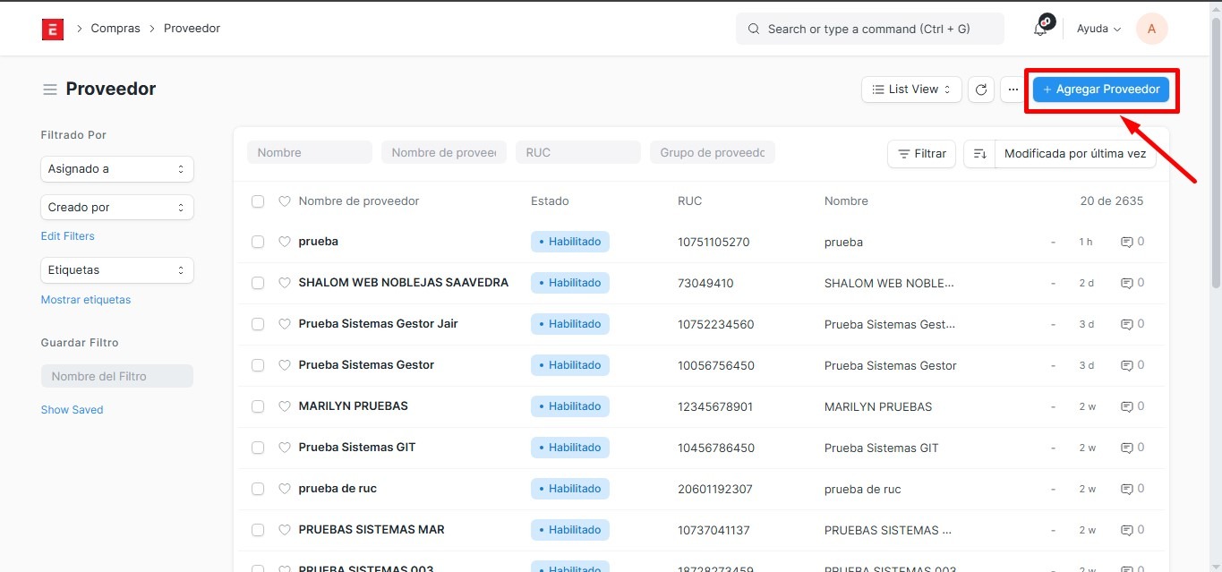Click the refresh list icon

pyautogui.click(x=981, y=90)
